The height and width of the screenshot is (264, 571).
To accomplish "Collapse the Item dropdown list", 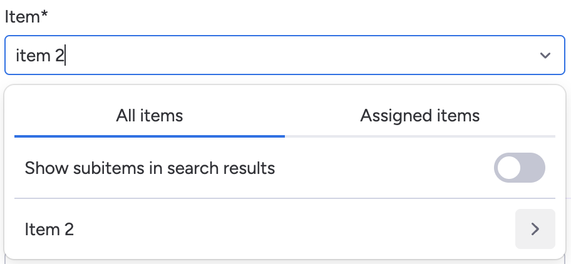I will pos(545,56).
